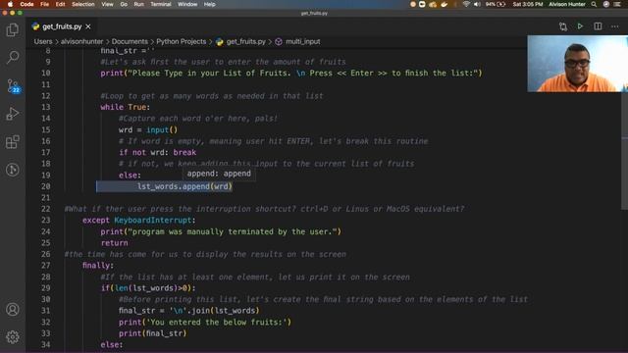Open Source Control view with 22 badge
This screenshot has height=353, width=628.
13,85
